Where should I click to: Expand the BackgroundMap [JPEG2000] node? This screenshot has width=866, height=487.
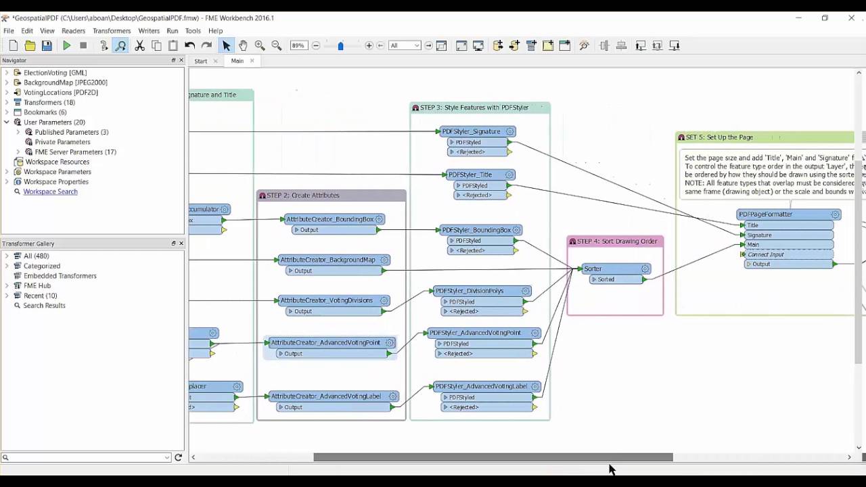click(x=7, y=83)
